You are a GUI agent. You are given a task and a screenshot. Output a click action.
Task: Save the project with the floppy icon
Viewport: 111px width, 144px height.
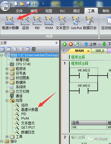[x=28, y=4]
